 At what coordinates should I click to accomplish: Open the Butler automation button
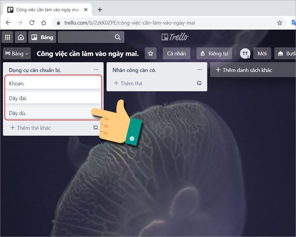(x=285, y=53)
